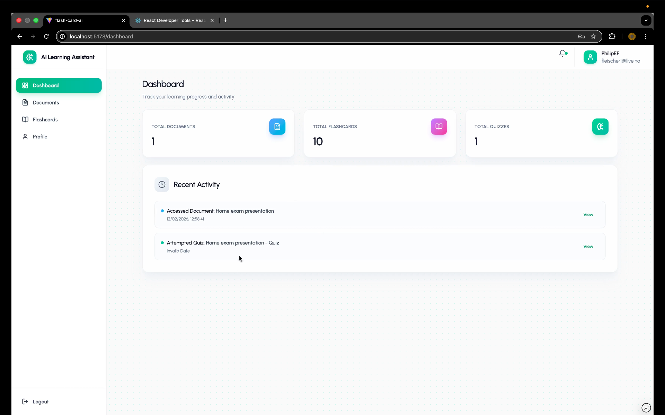Open the notification bell with green dot

562,54
